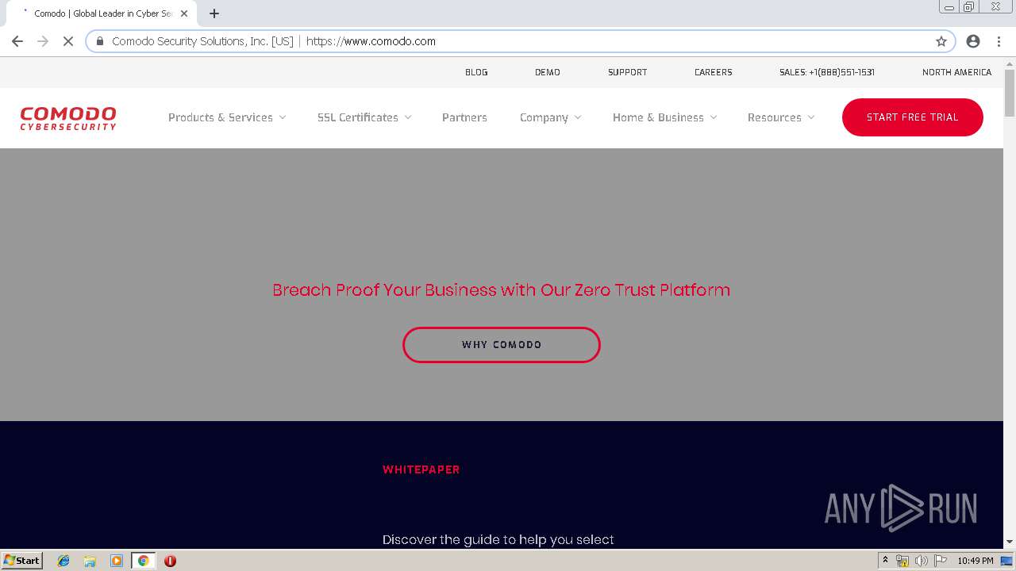This screenshot has height=571, width=1016.
Task: Click the browser forward arrow
Action: (43, 41)
